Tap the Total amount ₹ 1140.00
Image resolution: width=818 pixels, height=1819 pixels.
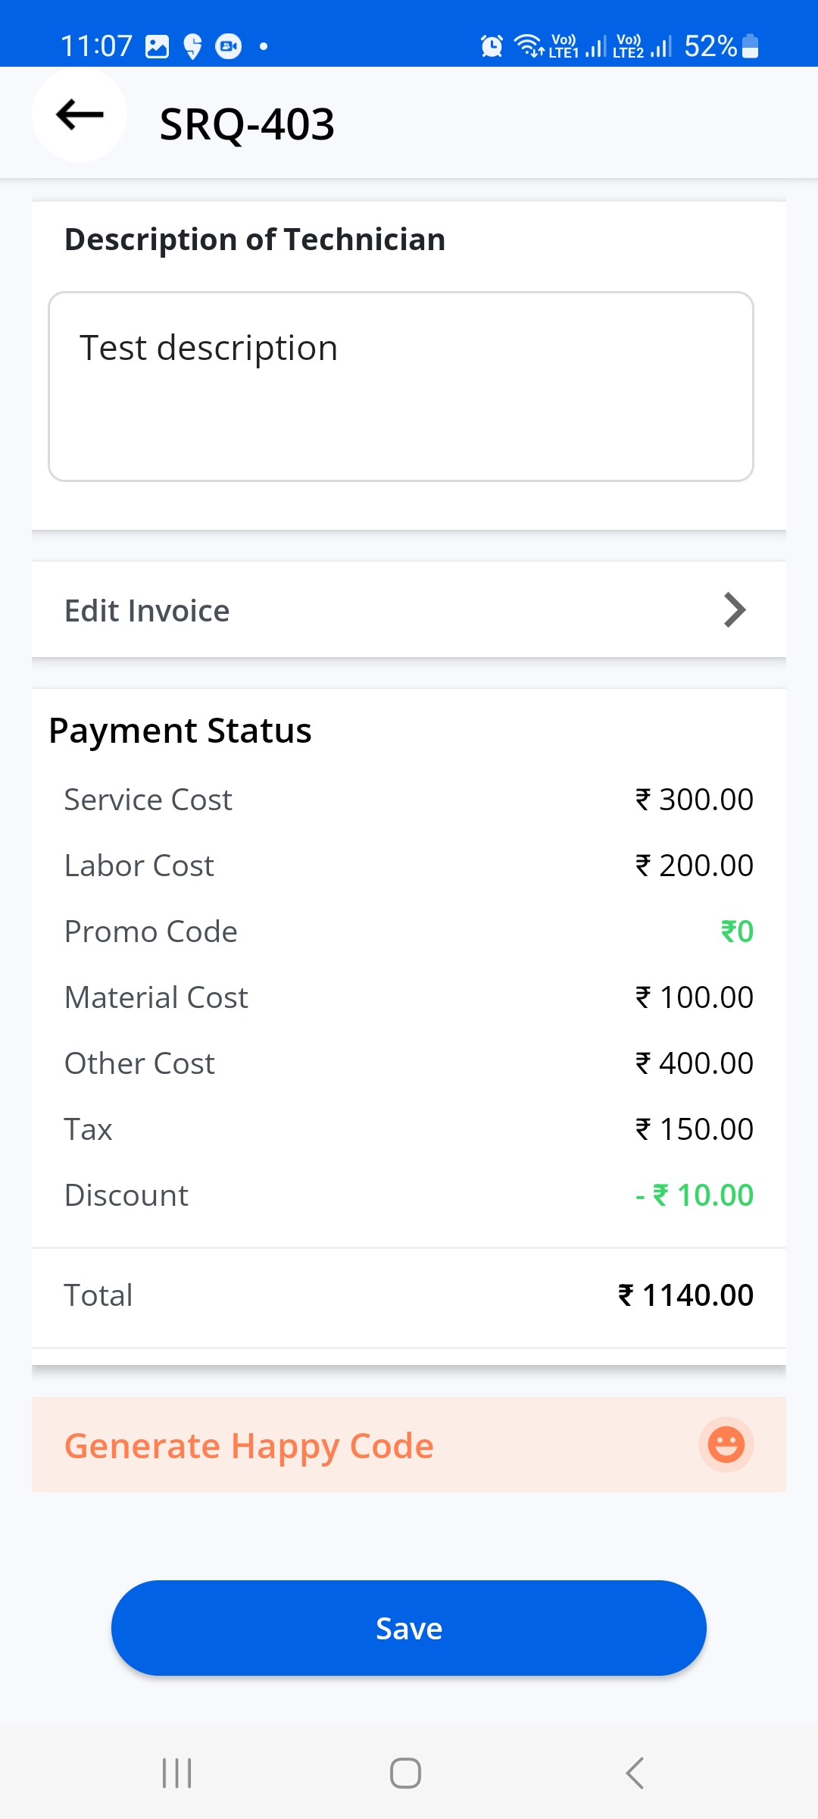pos(686,1295)
